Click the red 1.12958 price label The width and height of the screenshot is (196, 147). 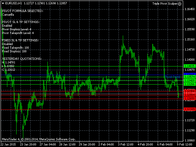[190, 91]
